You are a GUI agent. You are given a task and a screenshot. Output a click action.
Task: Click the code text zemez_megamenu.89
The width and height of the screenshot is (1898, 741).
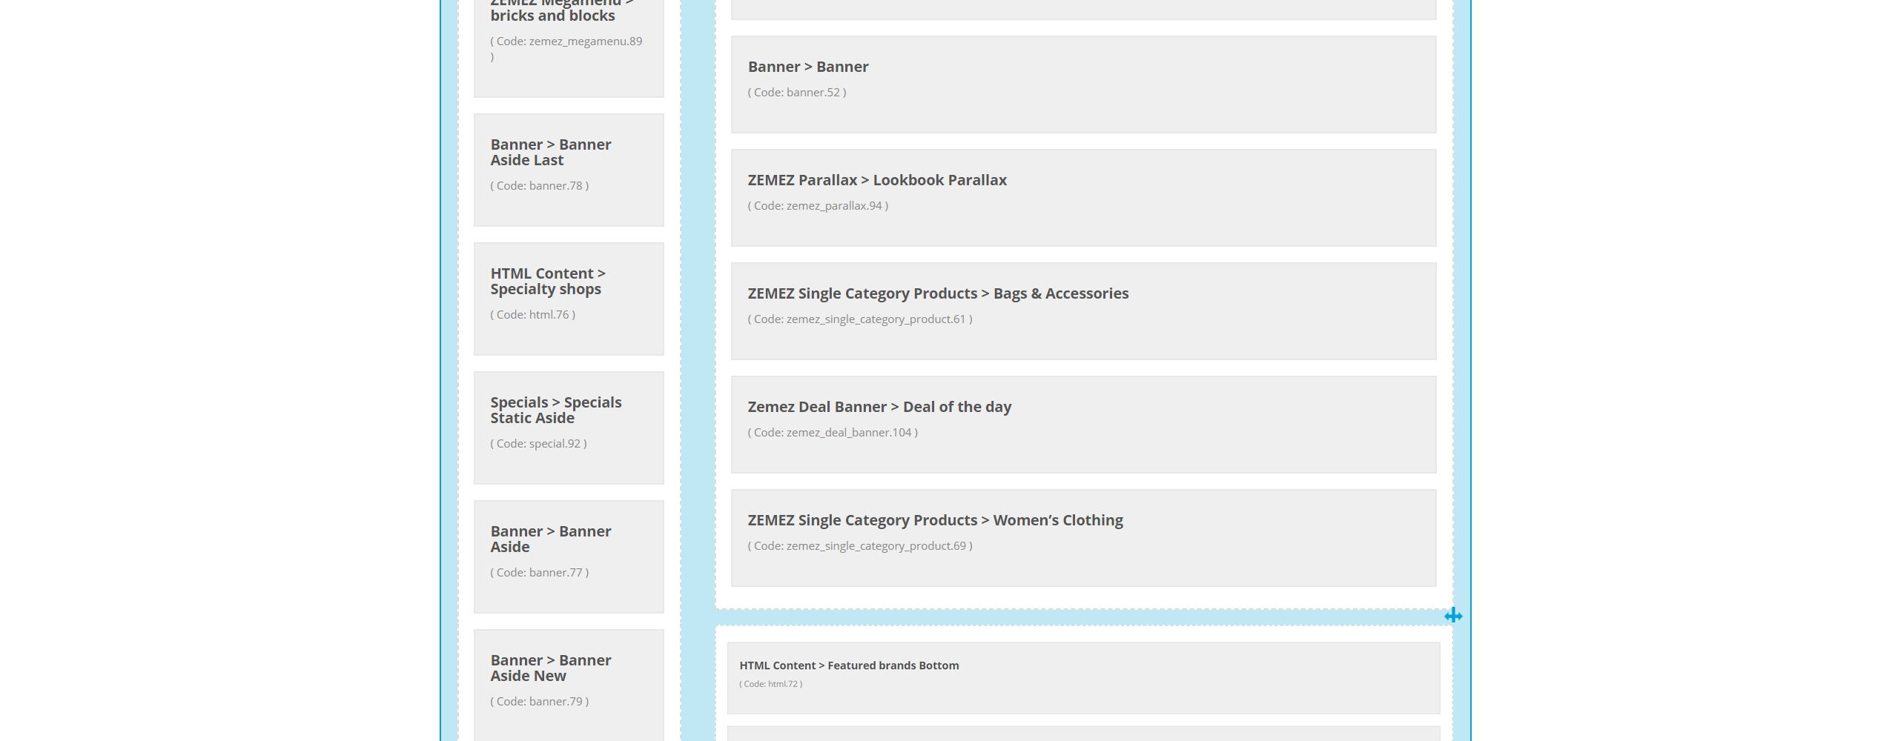[x=566, y=49]
